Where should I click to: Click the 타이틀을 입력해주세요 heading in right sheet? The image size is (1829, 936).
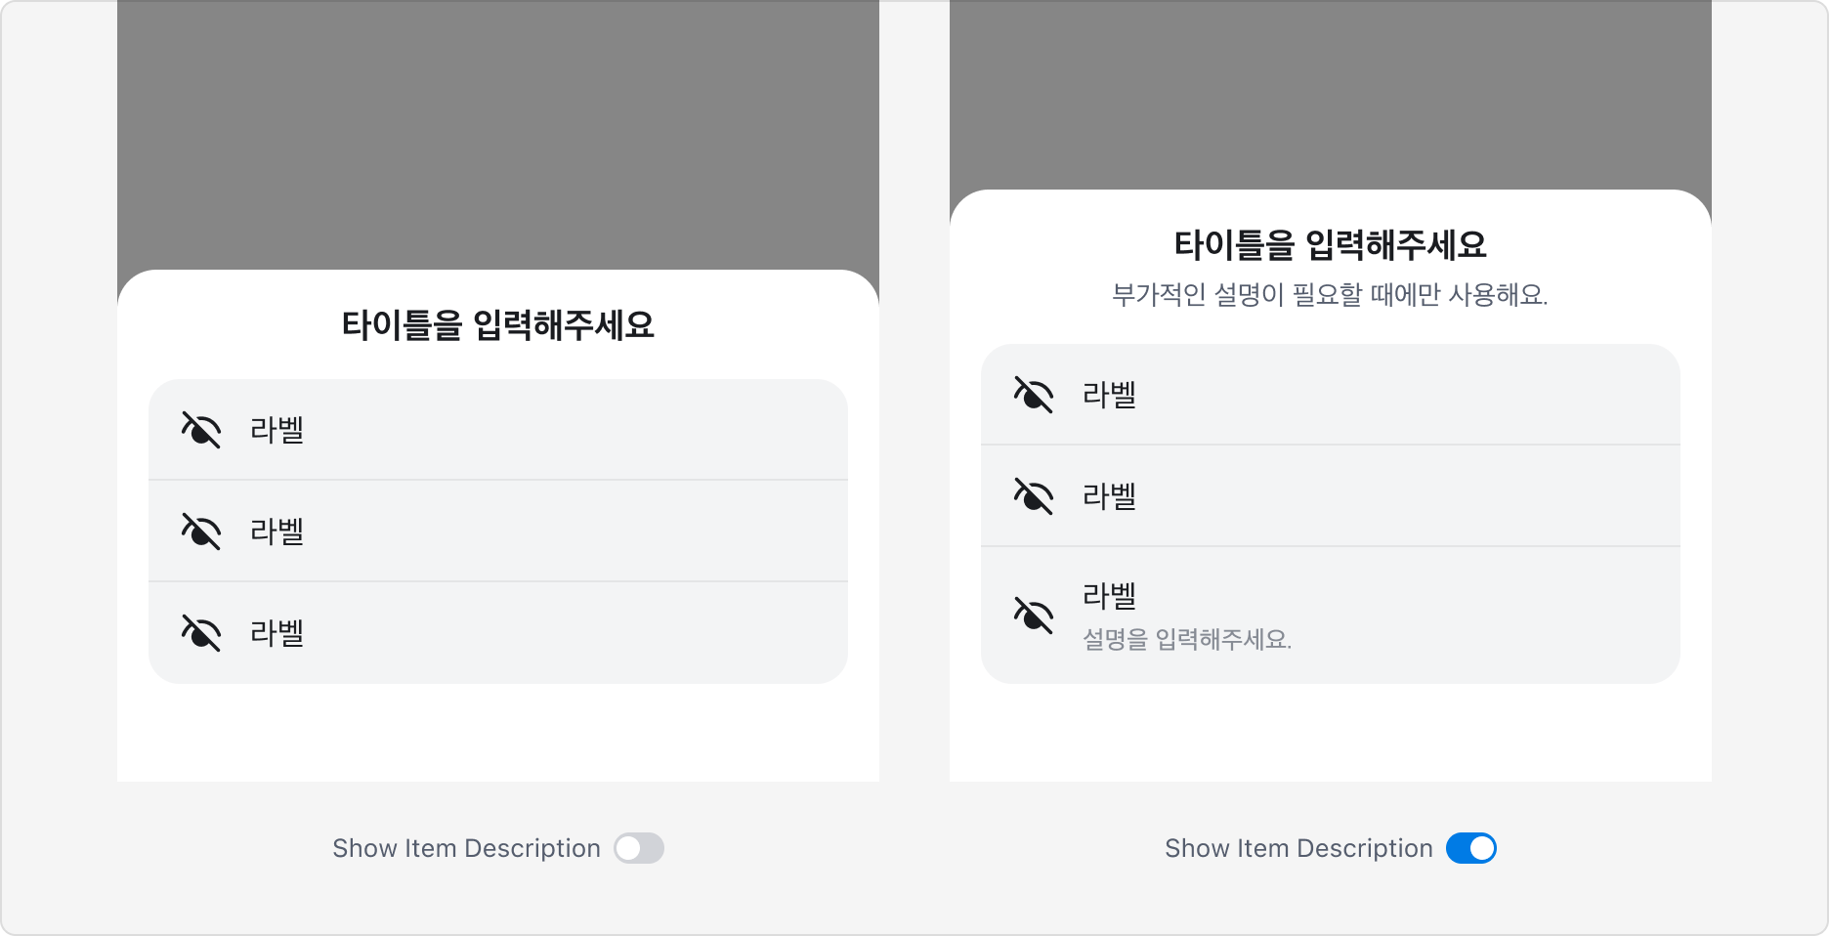(1331, 243)
